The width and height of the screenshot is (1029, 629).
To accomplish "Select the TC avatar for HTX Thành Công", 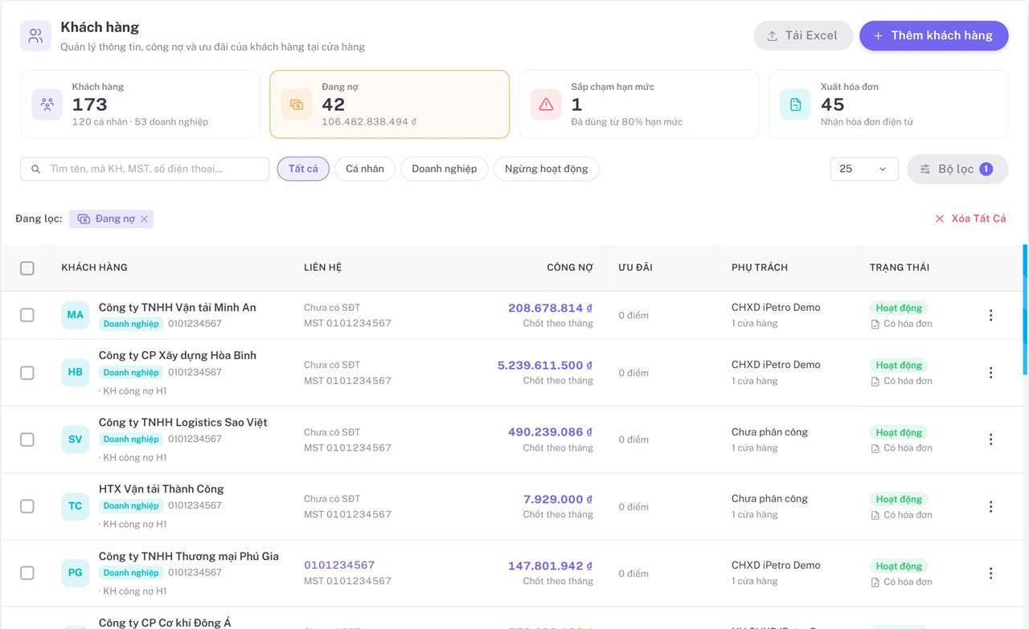I will tap(75, 506).
